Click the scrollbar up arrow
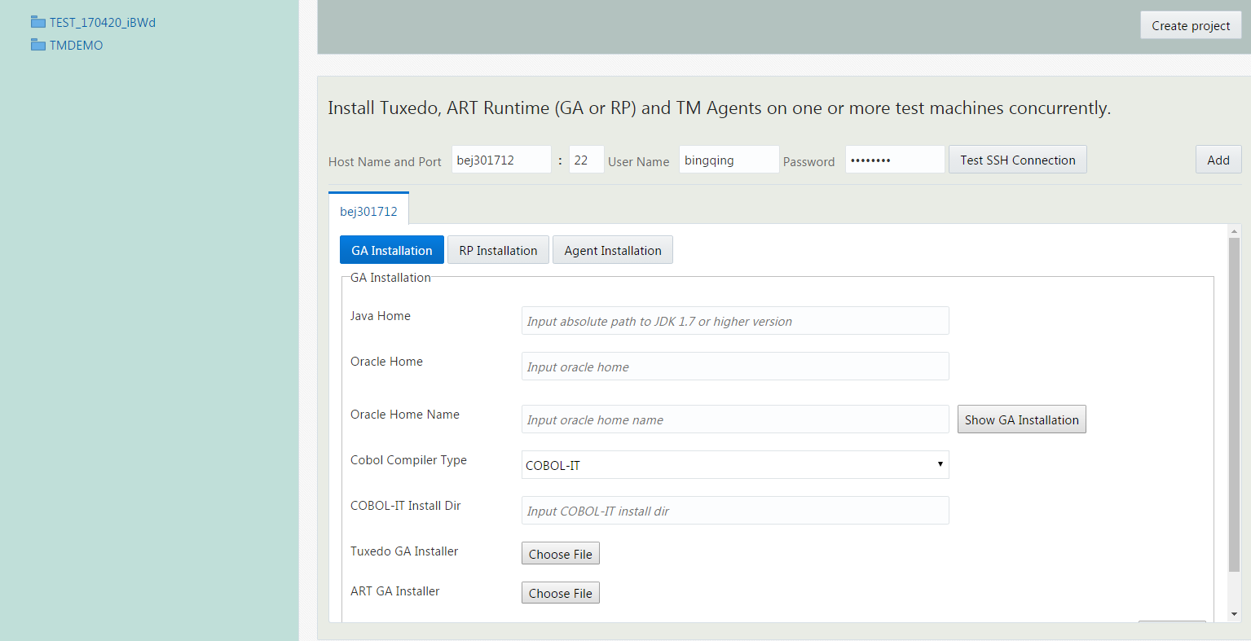1251x641 pixels. click(x=1234, y=232)
